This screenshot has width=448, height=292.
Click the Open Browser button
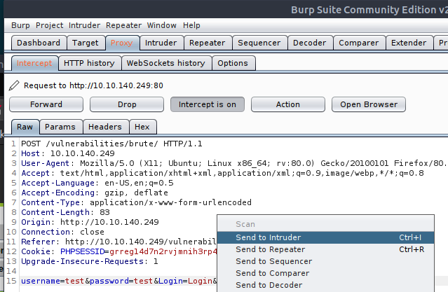click(368, 104)
